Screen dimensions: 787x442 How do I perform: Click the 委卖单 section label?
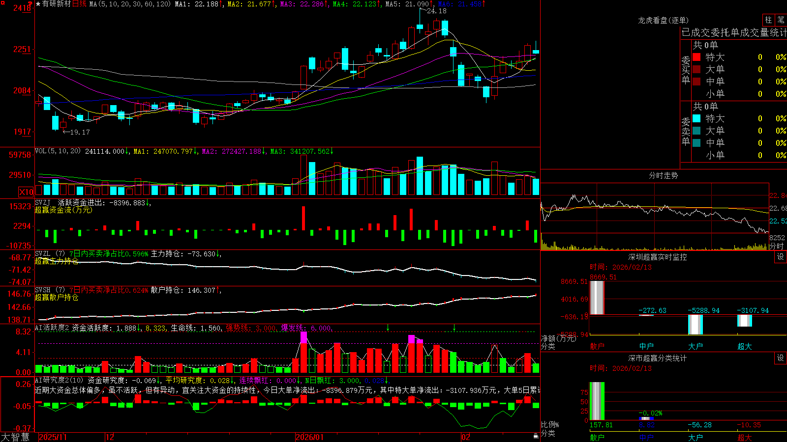click(x=686, y=131)
